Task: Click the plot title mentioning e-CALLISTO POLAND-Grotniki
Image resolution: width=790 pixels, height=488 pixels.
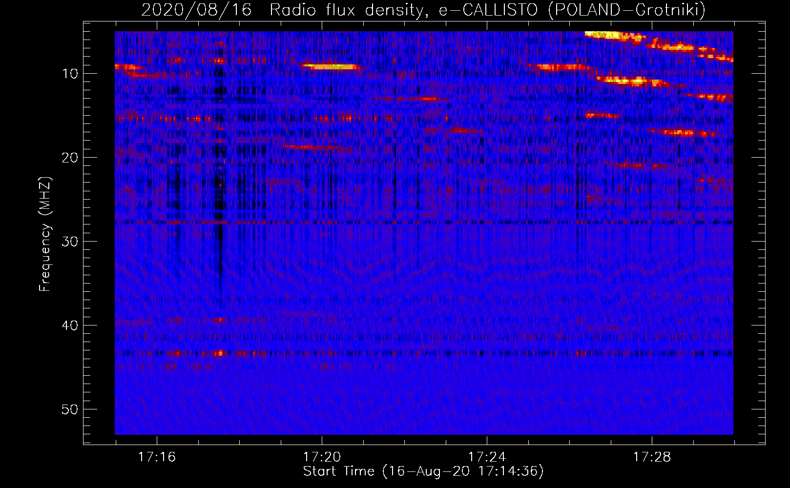Action: pos(423,10)
